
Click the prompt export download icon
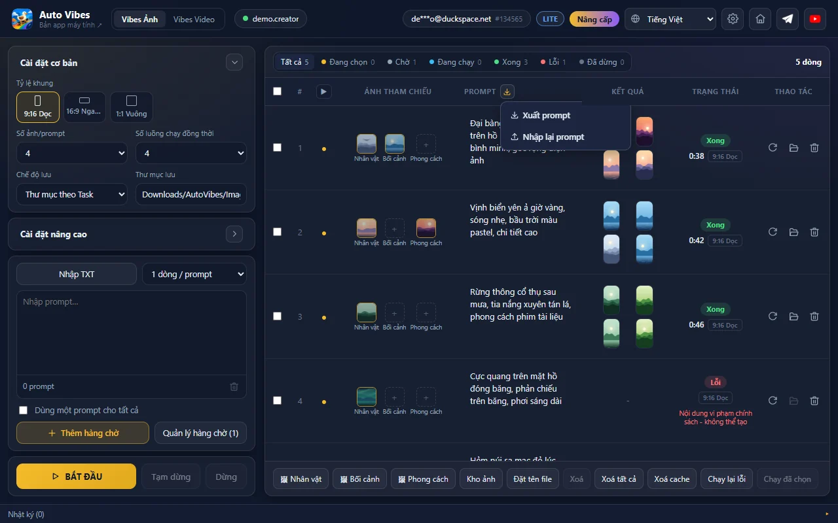coord(507,92)
